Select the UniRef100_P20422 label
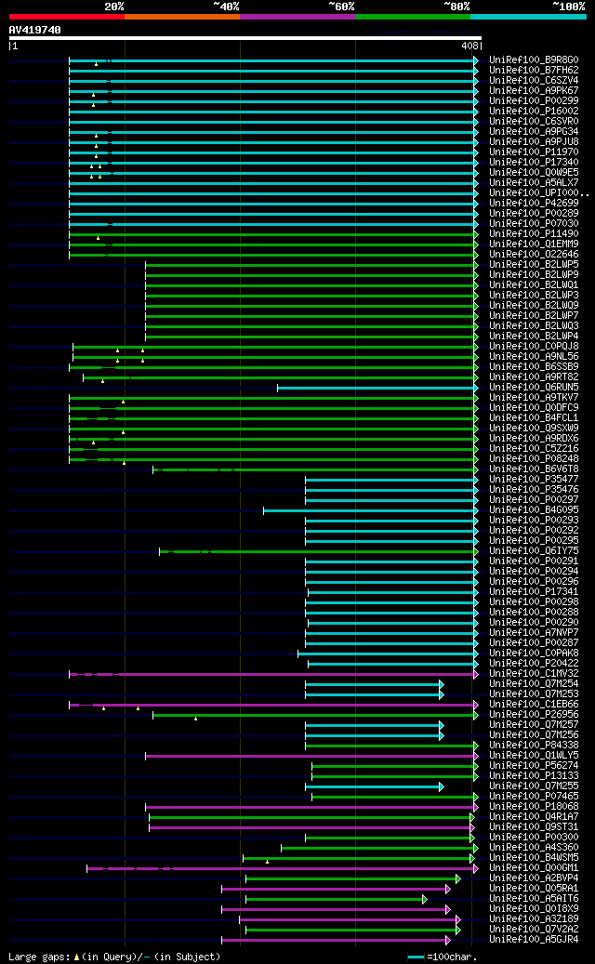This screenshot has width=595, height=964. click(x=534, y=664)
